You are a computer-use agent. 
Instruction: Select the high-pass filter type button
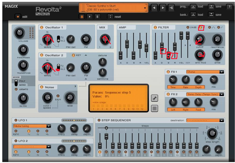(x=218, y=27)
